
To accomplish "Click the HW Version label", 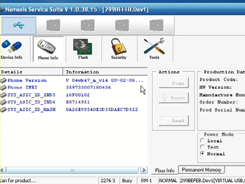I will [216, 87].
